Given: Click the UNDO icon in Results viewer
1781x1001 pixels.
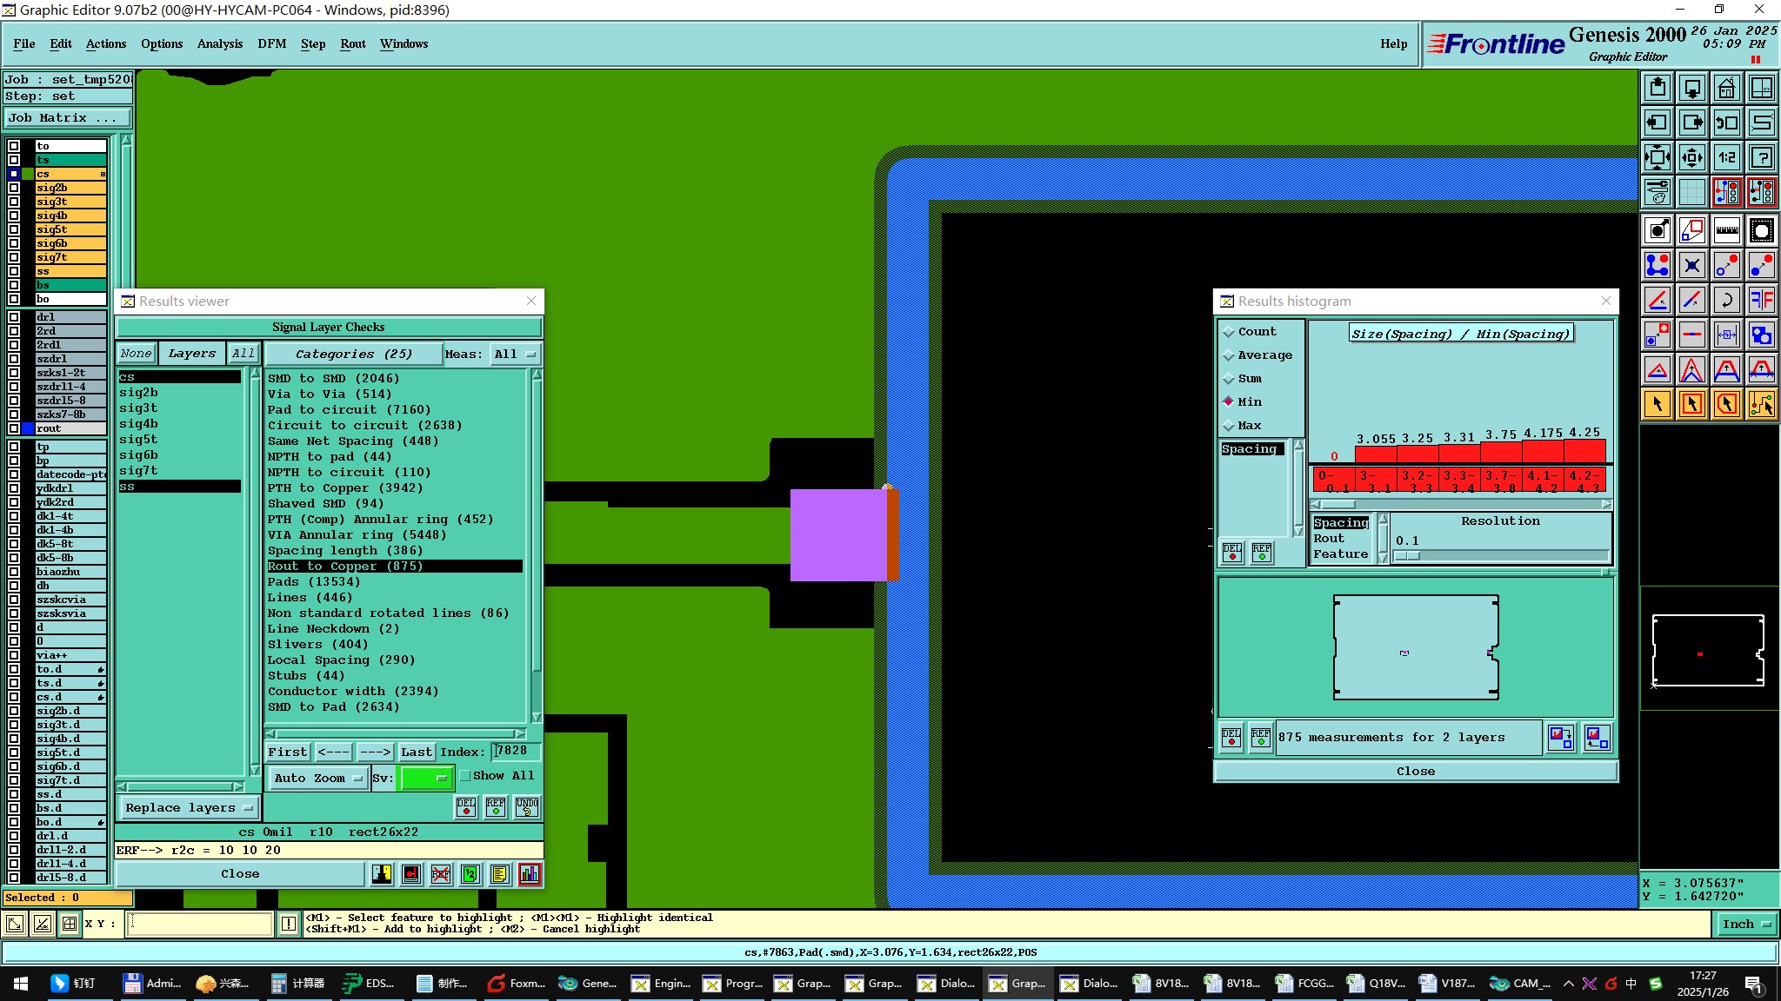Looking at the screenshot, I should click(x=526, y=807).
